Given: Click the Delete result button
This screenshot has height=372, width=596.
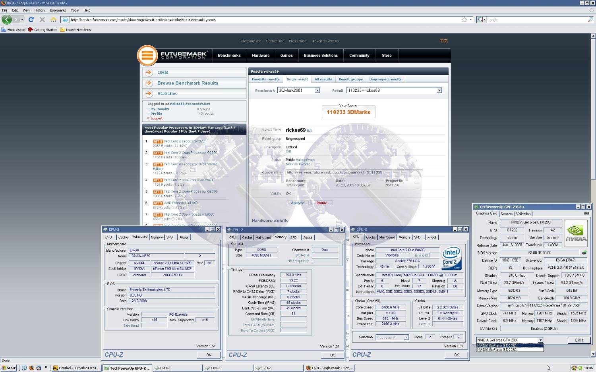Looking at the screenshot, I should pyautogui.click(x=322, y=203).
